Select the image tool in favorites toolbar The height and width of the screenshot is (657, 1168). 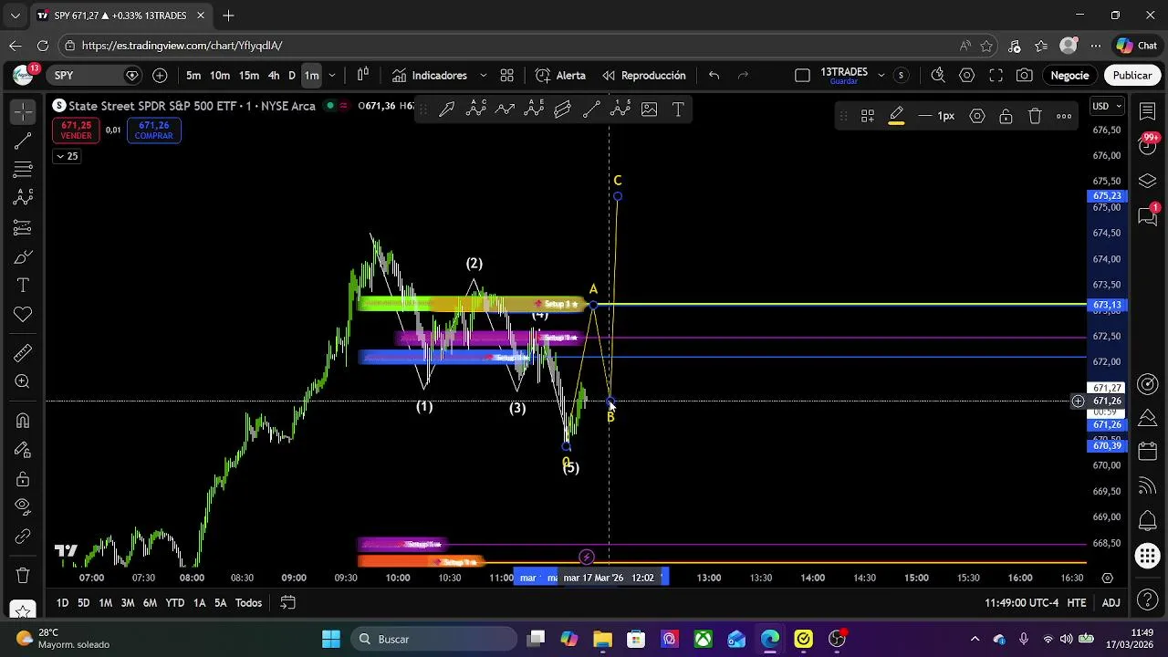(649, 109)
